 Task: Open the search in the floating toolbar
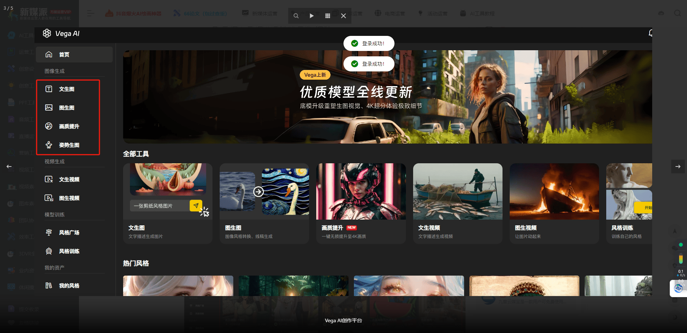pyautogui.click(x=296, y=15)
